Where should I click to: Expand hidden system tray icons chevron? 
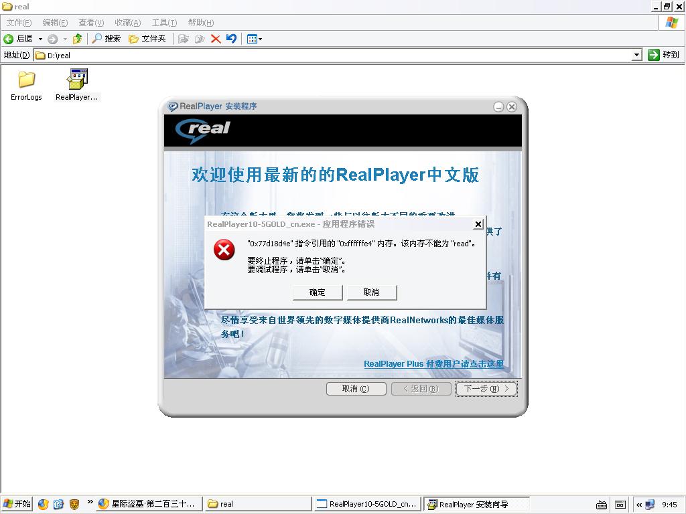tap(639, 505)
